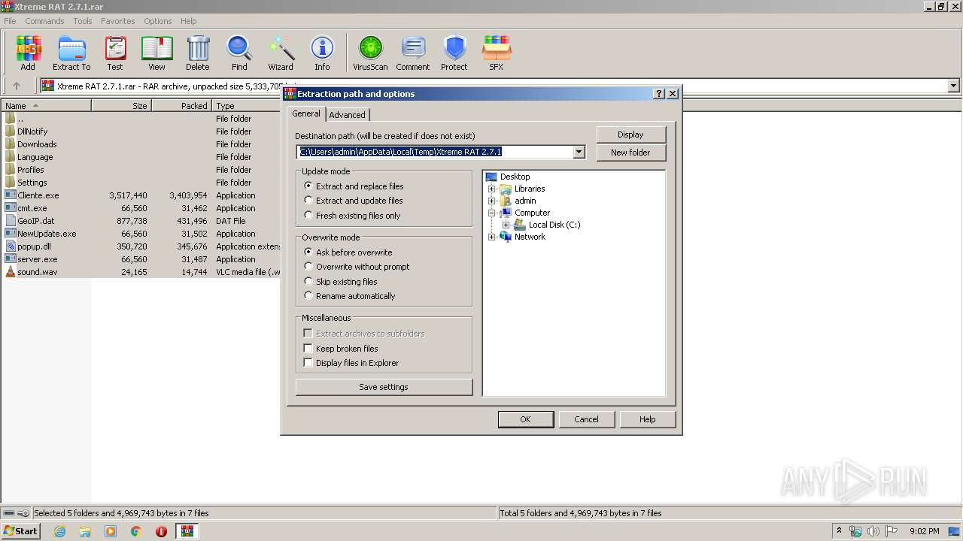This screenshot has height=541, width=963.
Task: Click the dialog's question-mark help button
Action: [660, 94]
